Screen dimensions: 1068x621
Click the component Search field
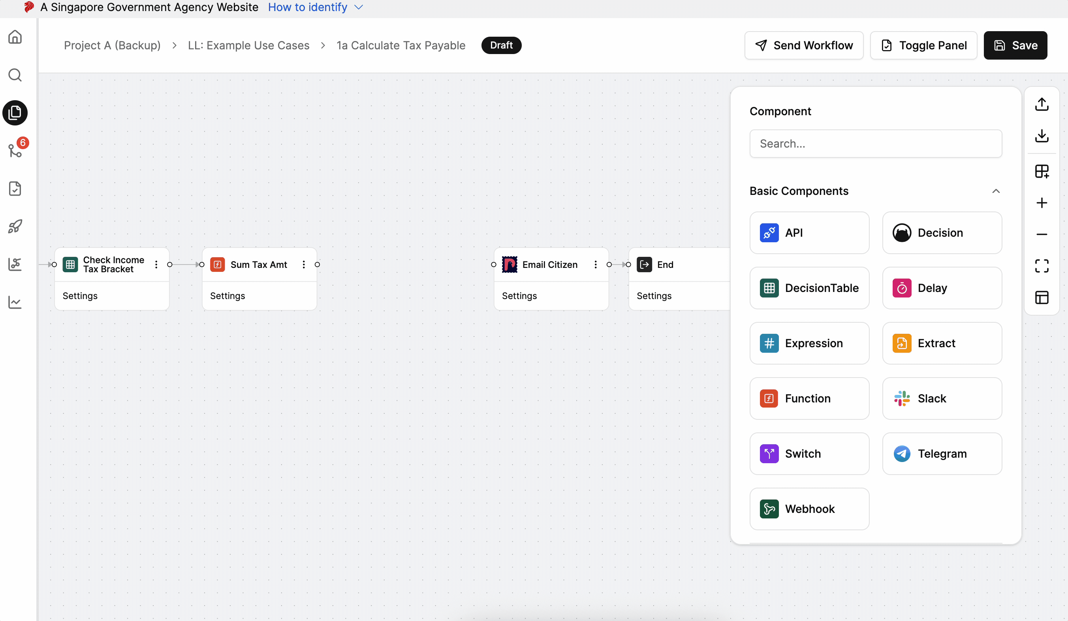[876, 144]
